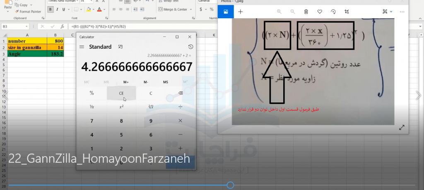This screenshot has width=424, height=190.
Task: Open the Paste options dropdown
Action: [x=8, y=12]
